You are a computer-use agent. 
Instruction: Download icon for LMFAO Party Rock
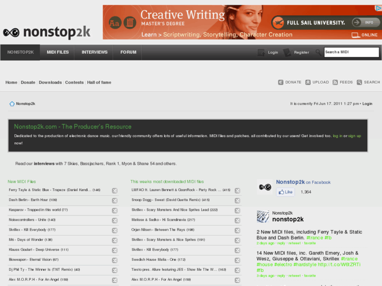click(238, 190)
